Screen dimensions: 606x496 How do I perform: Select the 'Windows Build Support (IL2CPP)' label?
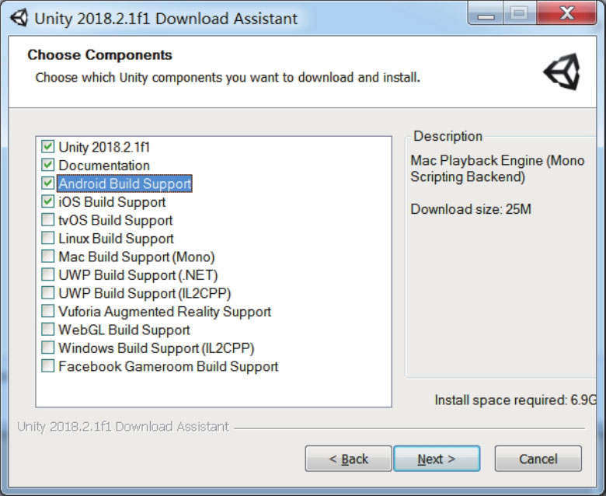click(156, 348)
